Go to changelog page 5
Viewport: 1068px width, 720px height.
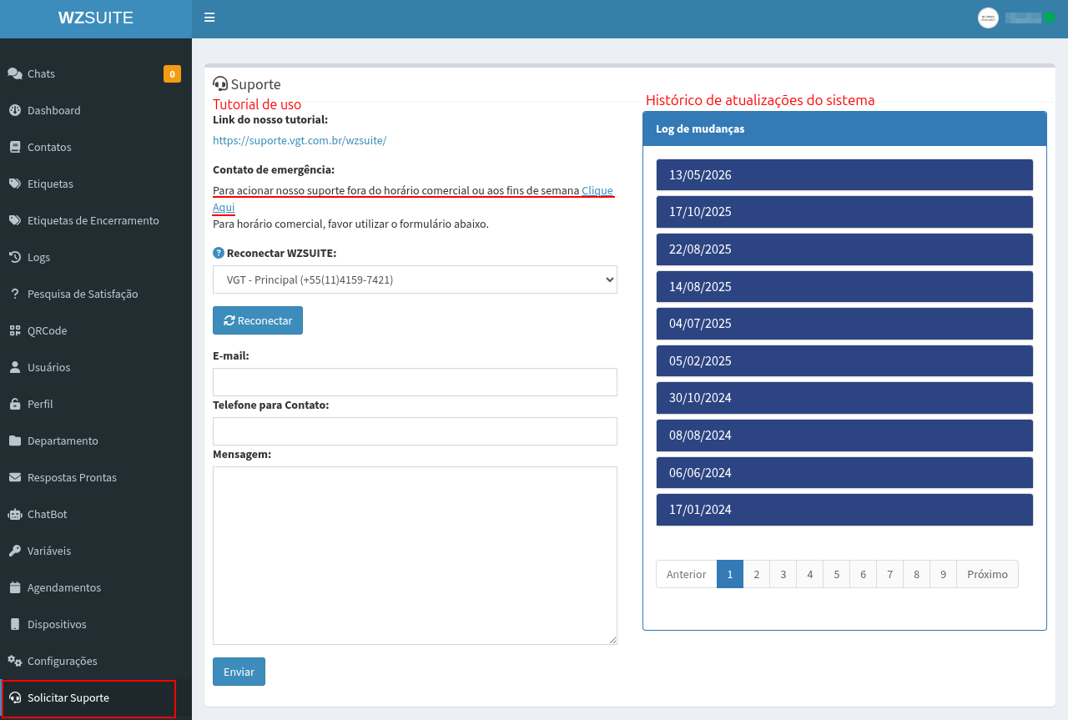(836, 574)
